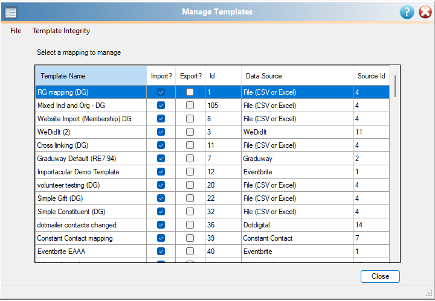
Task: Check Export for Mixed Ind and Org - DG
Action: pyautogui.click(x=190, y=105)
